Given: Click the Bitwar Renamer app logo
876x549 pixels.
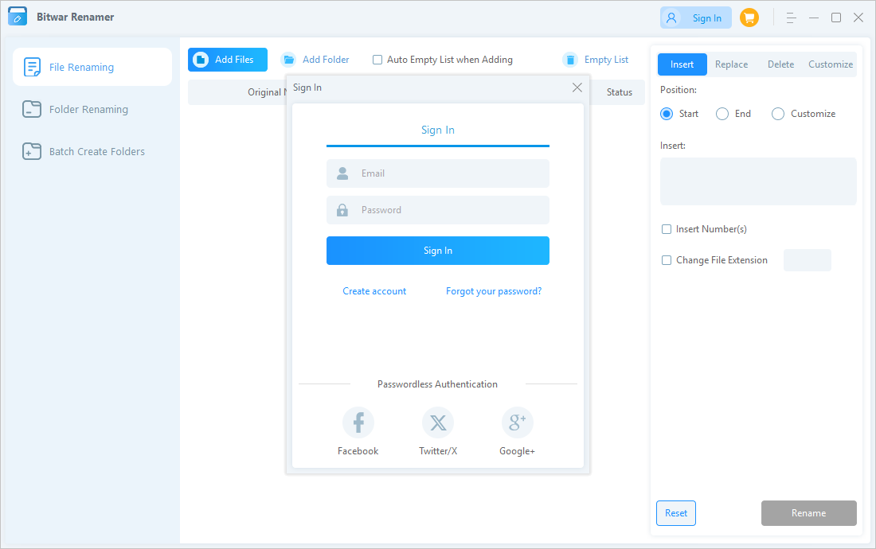Looking at the screenshot, I should (x=18, y=17).
